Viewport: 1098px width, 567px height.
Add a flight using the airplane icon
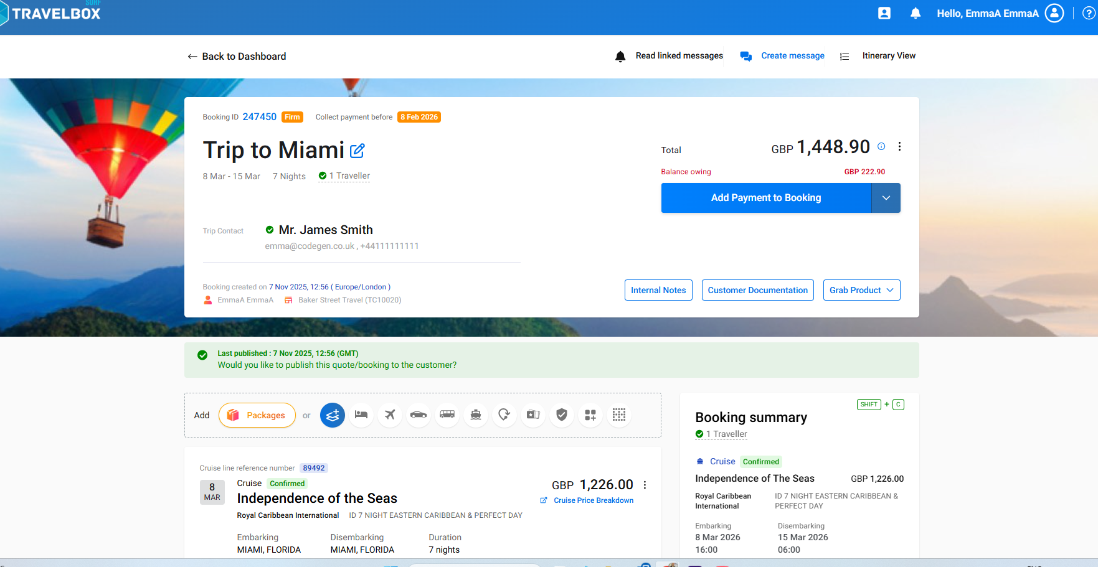click(x=390, y=415)
